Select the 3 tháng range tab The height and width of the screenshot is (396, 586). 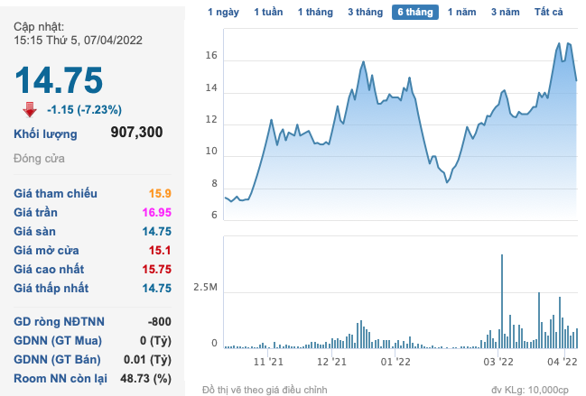[365, 13]
